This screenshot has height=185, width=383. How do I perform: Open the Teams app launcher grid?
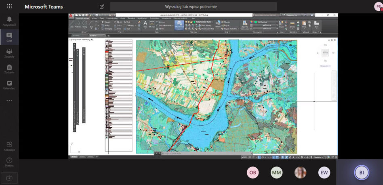click(x=10, y=6)
